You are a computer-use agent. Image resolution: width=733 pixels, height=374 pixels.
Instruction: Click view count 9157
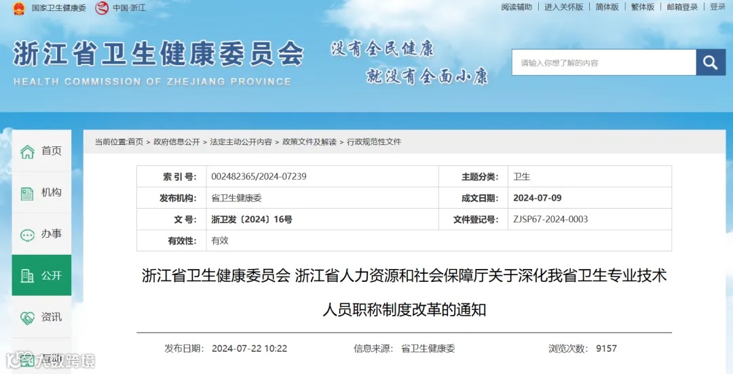(x=606, y=349)
